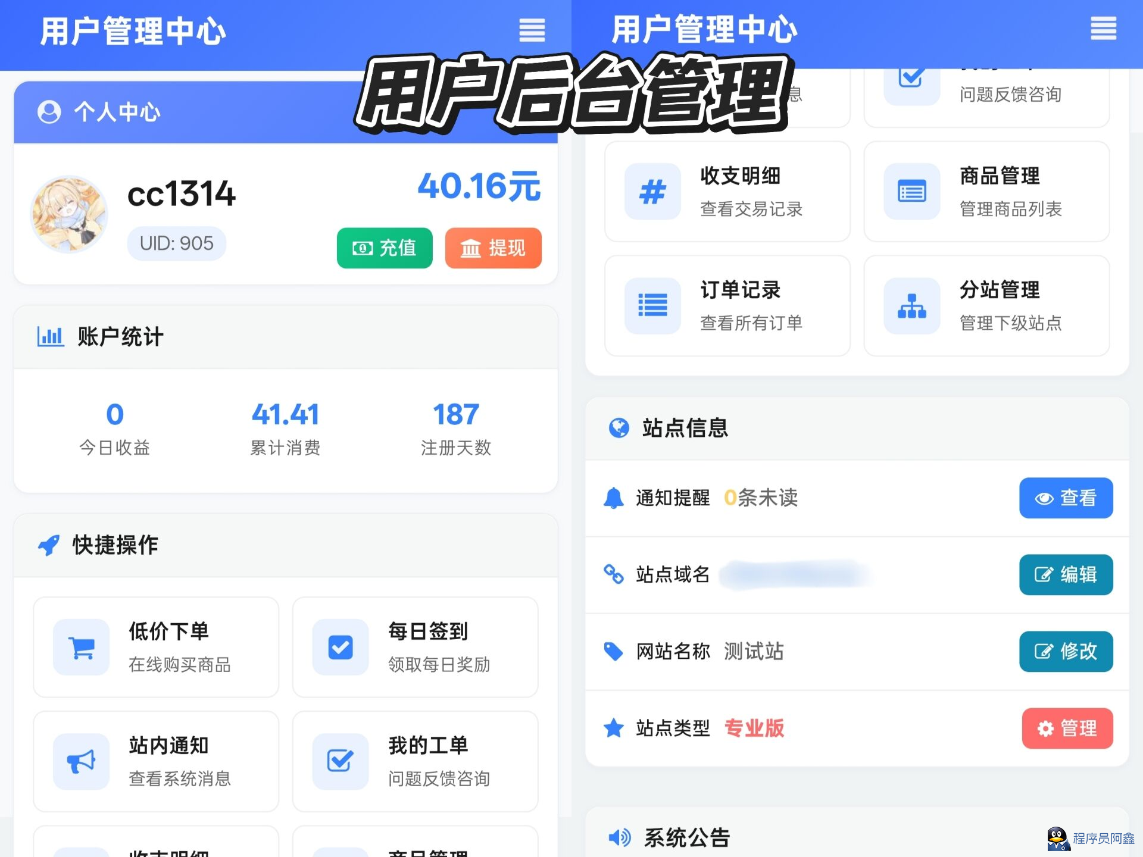Modify website name with 修改 button
1143x857 pixels.
[1066, 651]
